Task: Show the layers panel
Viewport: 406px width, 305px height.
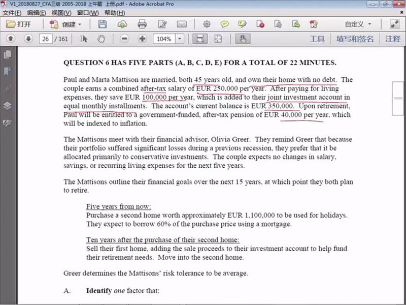Action: [8, 106]
